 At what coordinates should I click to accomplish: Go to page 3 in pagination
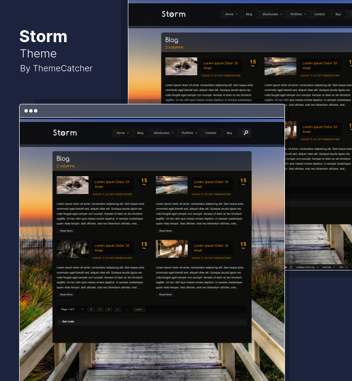pyautogui.click(x=100, y=309)
